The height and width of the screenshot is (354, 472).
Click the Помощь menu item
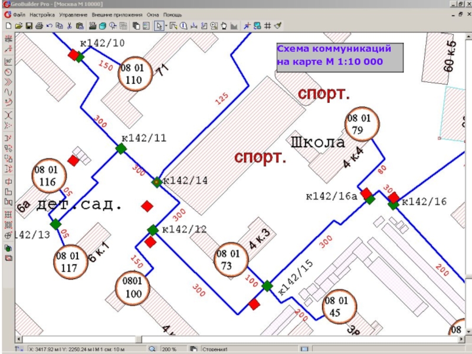[x=172, y=14]
